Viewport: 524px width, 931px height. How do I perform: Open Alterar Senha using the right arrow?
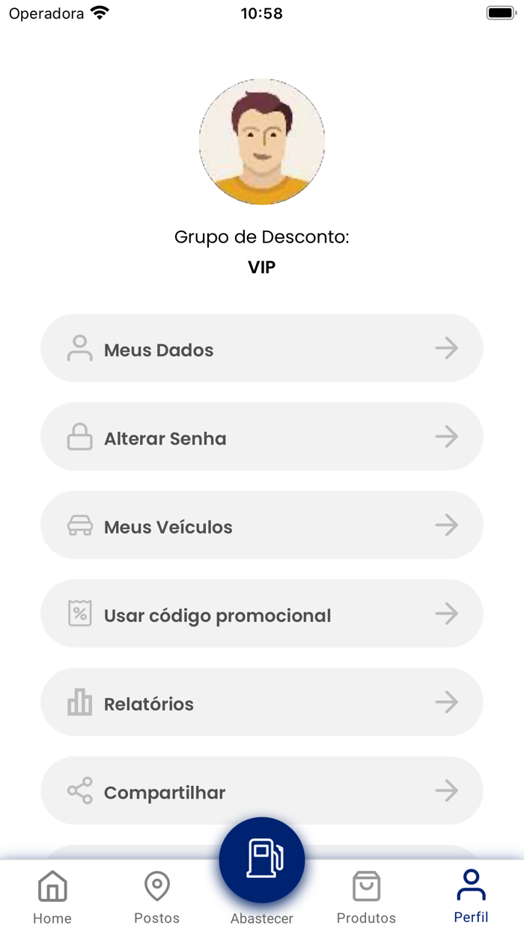[x=447, y=436]
